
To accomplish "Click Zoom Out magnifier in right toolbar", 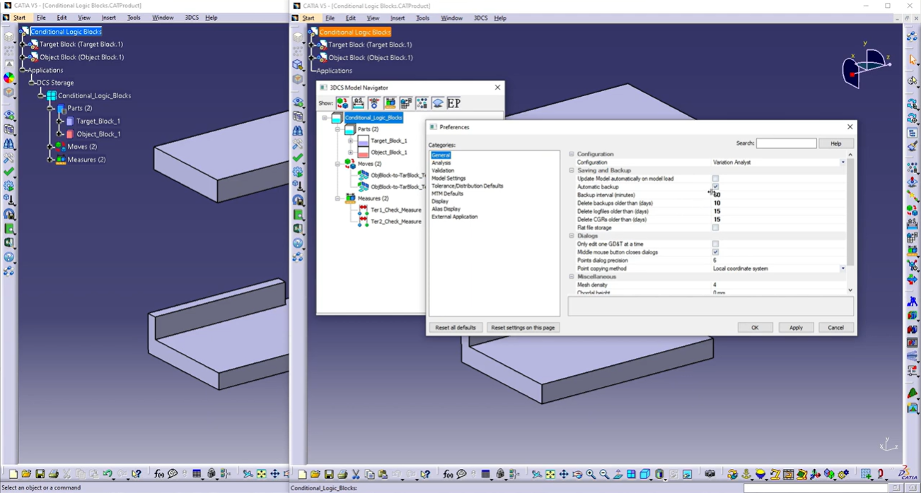I will 604,475.
